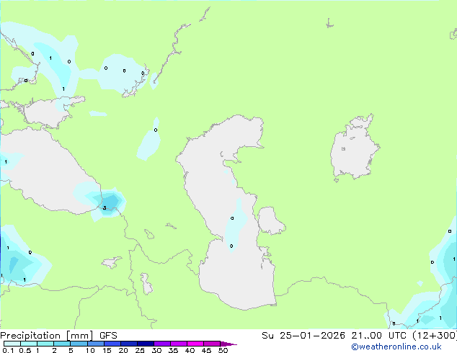Click the '3' precipitation value on the map
This screenshot has width=457, height=353.
[105, 207]
